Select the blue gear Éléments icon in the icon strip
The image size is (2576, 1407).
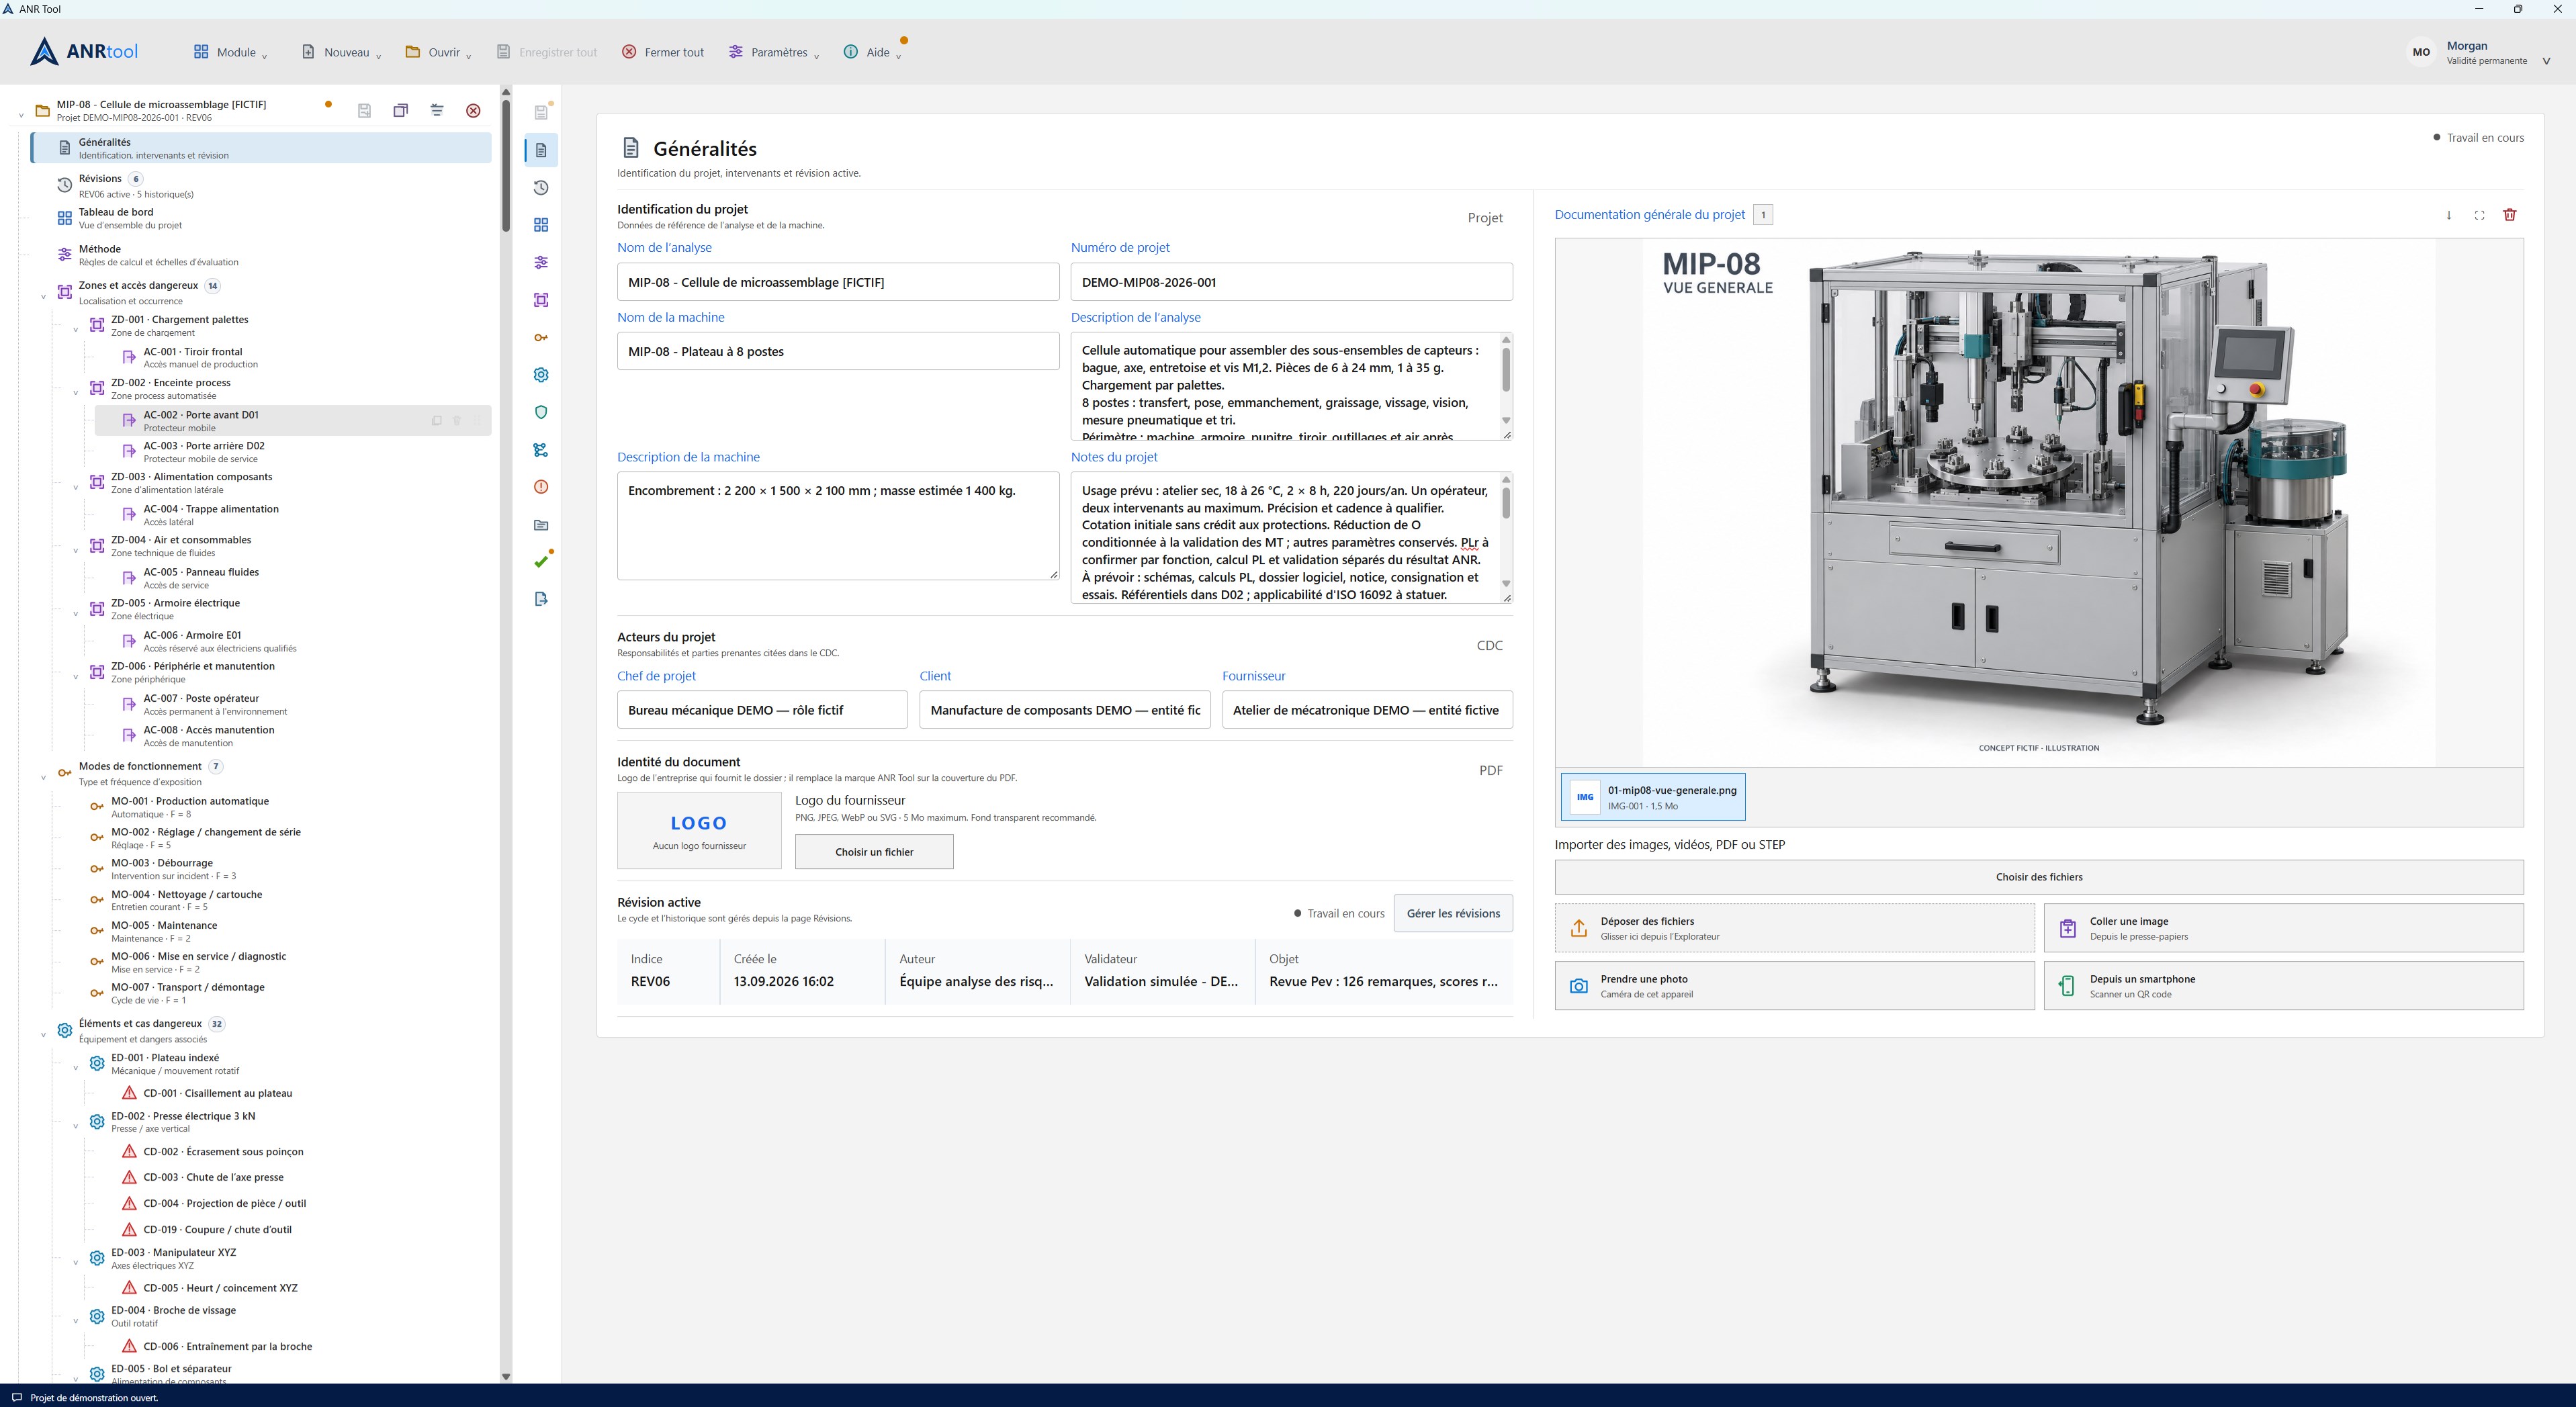[x=541, y=375]
